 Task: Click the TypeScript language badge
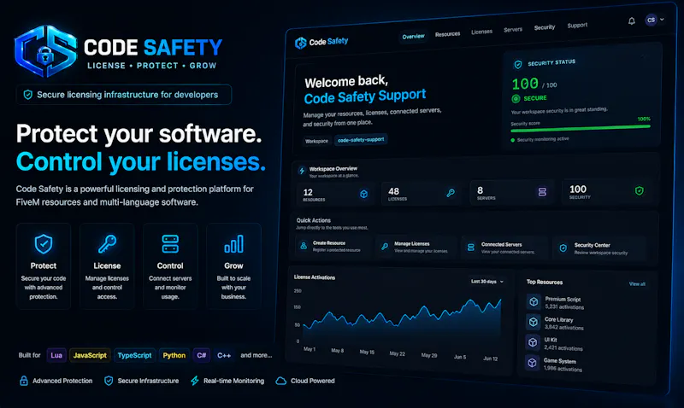(134, 355)
